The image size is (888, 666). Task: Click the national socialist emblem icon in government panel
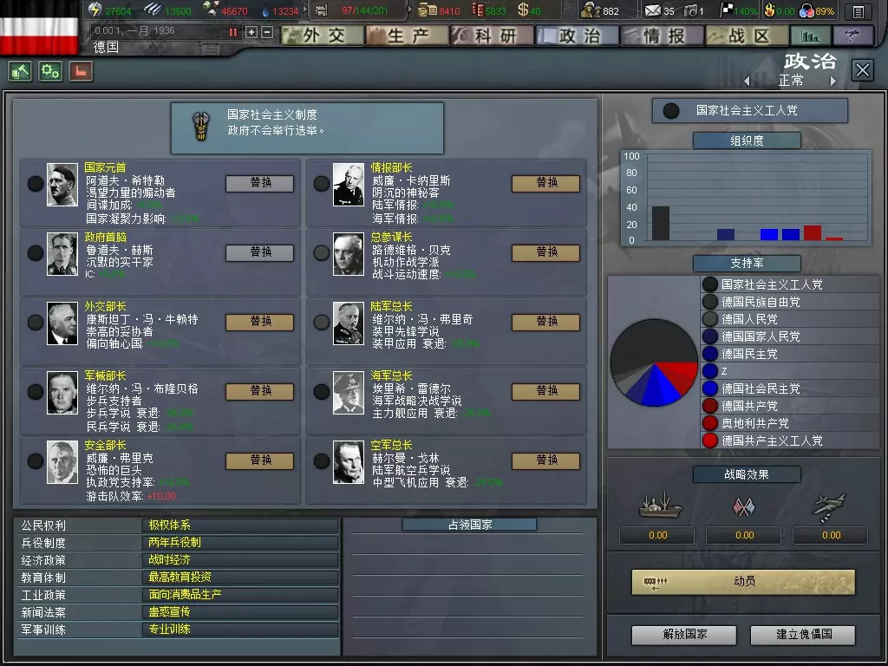pos(200,126)
